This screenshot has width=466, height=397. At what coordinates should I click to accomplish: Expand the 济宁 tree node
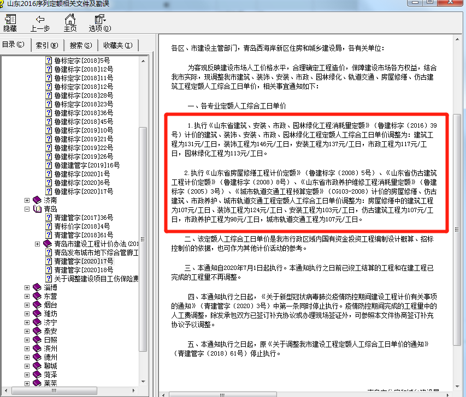pyautogui.click(x=27, y=322)
